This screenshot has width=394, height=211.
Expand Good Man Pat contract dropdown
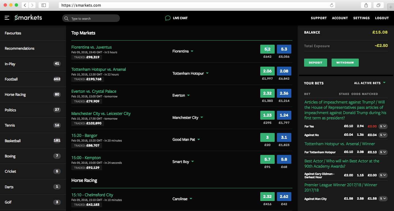coord(199,140)
